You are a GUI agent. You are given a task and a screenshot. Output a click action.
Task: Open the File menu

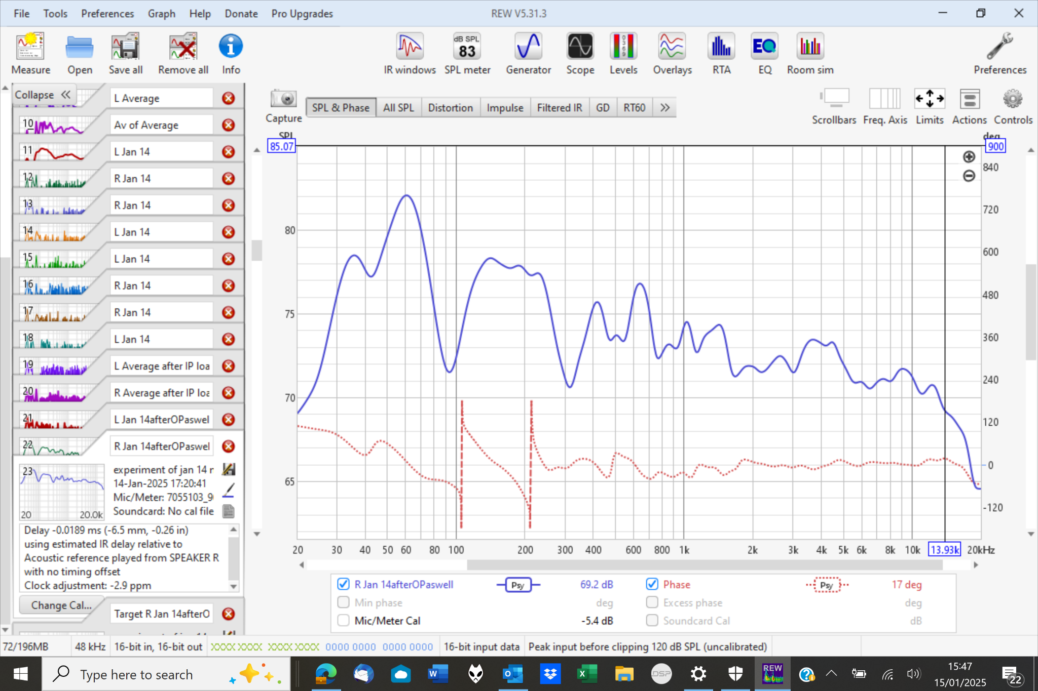tap(21, 14)
